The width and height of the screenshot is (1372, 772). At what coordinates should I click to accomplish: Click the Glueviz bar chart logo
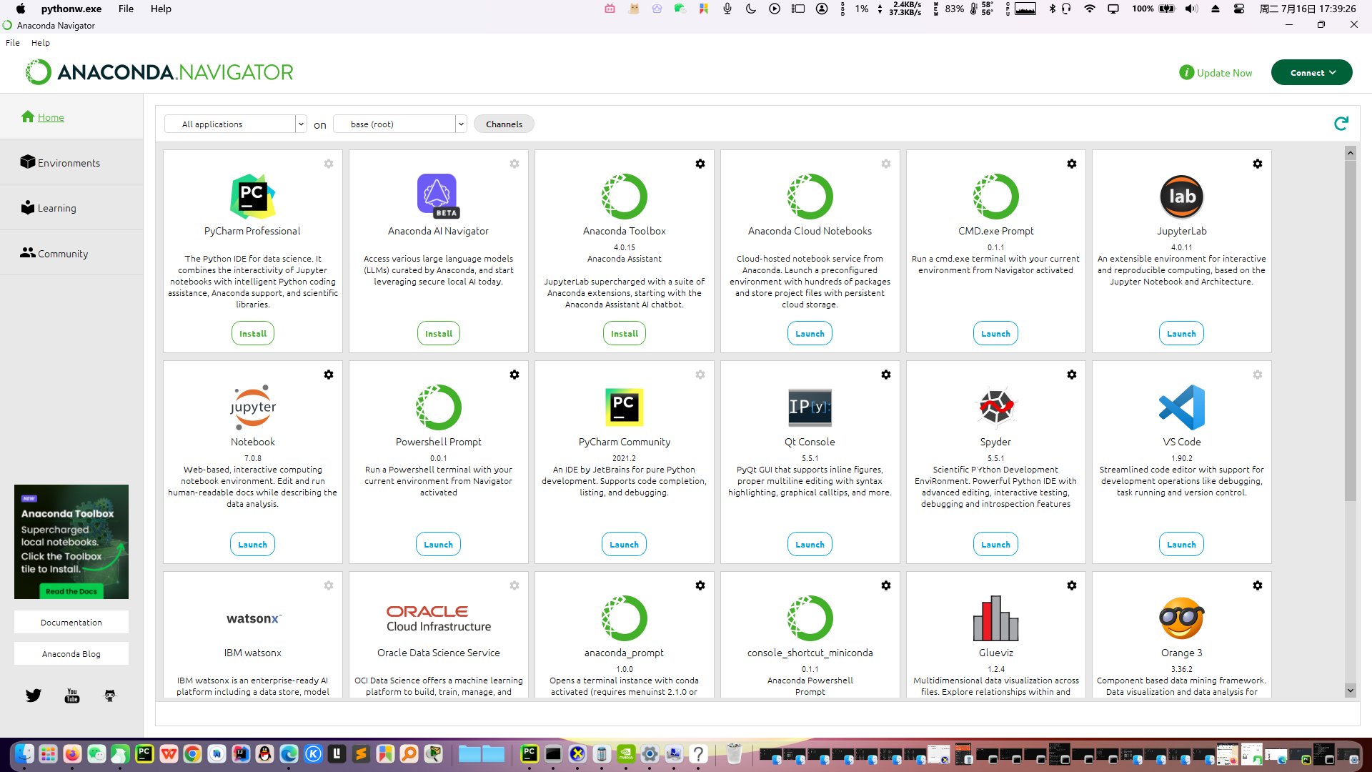coord(996,618)
